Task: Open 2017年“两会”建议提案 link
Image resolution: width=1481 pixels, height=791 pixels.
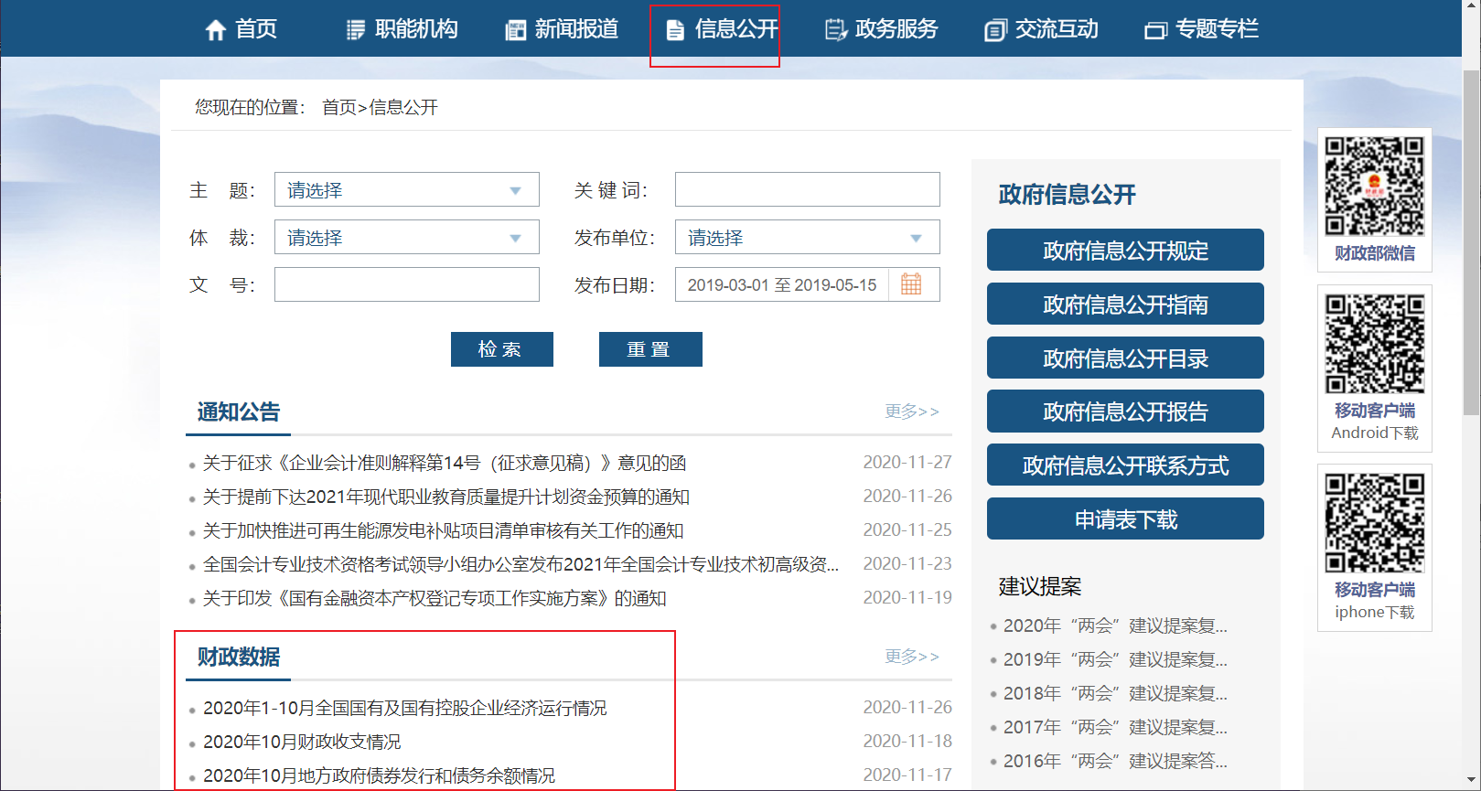Action: pos(1115,727)
